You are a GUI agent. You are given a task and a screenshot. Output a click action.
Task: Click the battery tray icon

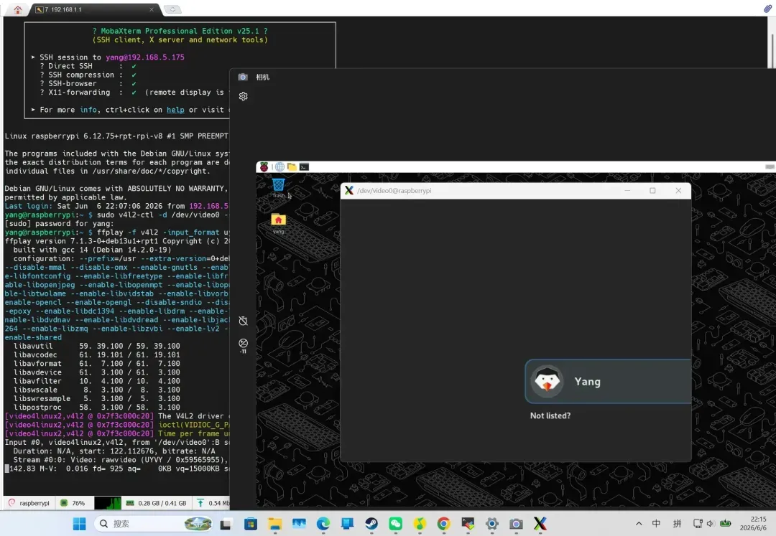point(726,524)
